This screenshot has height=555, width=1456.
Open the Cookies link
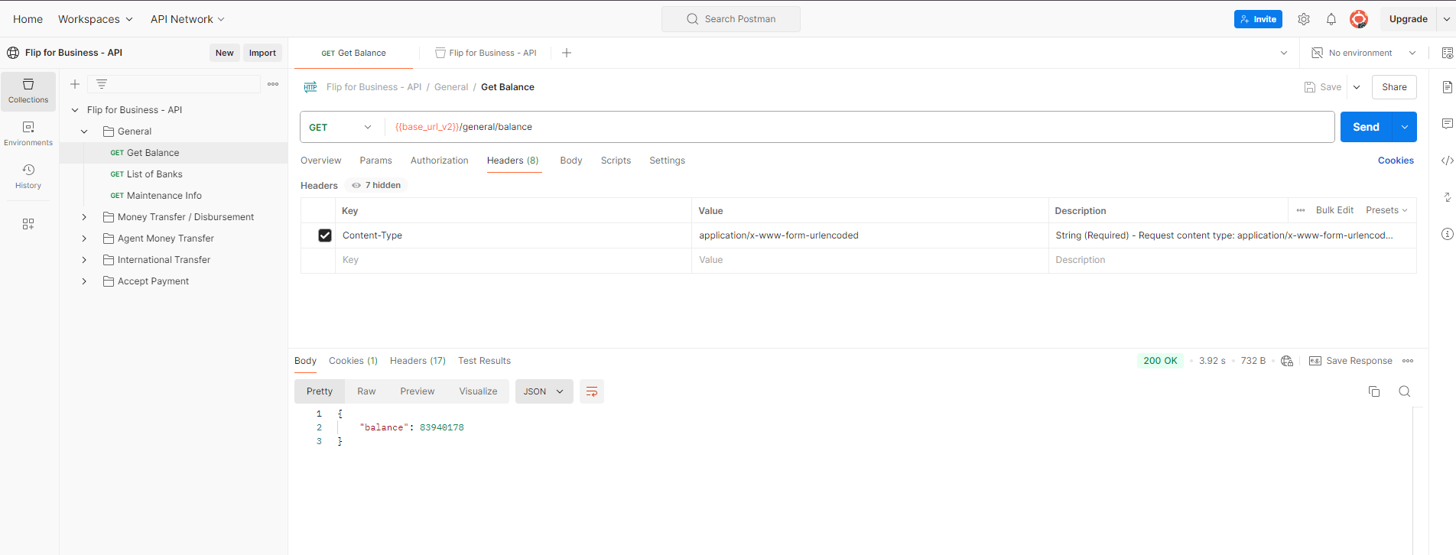pyautogui.click(x=1396, y=161)
